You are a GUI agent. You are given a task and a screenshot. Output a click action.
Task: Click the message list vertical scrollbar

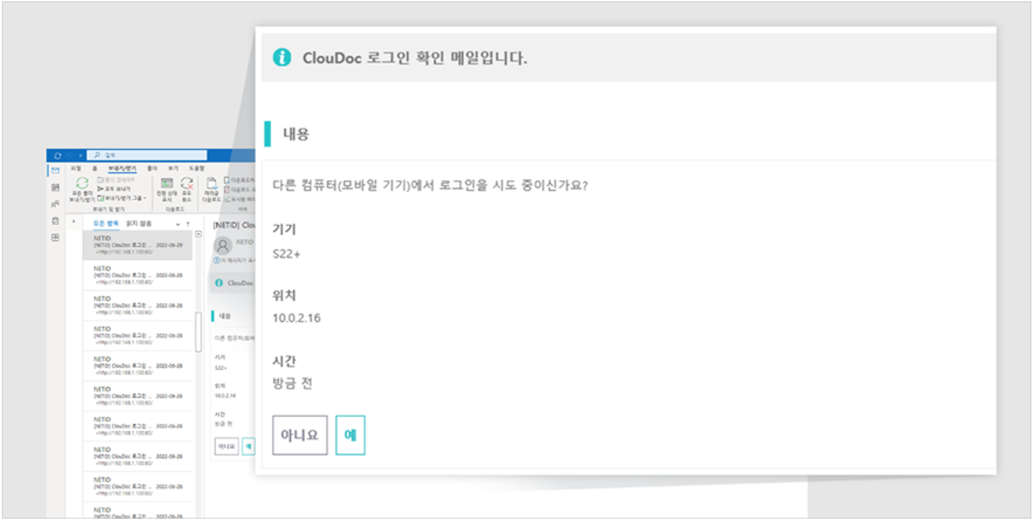(x=198, y=331)
